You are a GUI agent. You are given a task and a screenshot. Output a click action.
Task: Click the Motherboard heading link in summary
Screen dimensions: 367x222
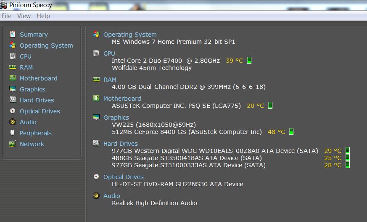[122, 99]
